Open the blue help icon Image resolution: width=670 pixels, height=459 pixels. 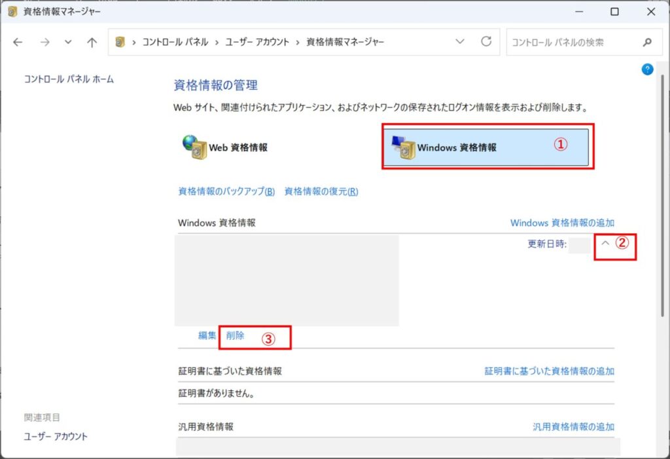(x=647, y=69)
